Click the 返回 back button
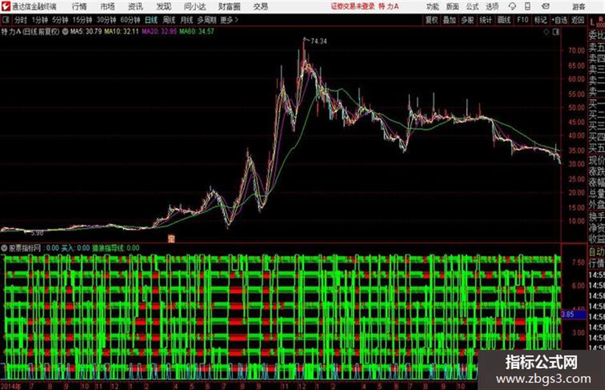Screen dimensions: 605x390 577,20
